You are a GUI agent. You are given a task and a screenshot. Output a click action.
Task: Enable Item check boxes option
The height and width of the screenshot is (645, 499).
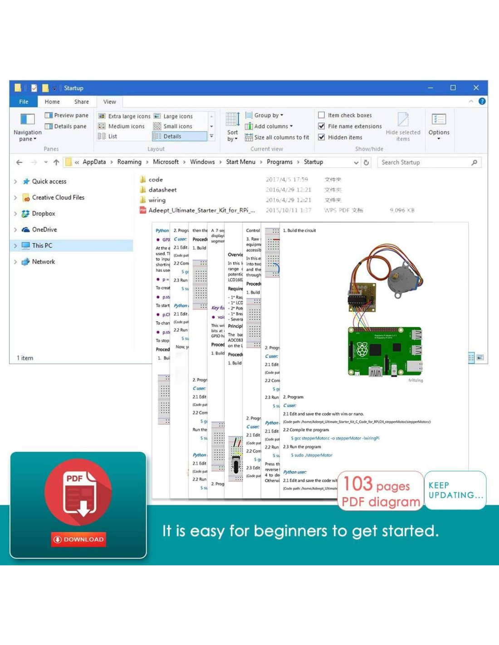(x=322, y=115)
